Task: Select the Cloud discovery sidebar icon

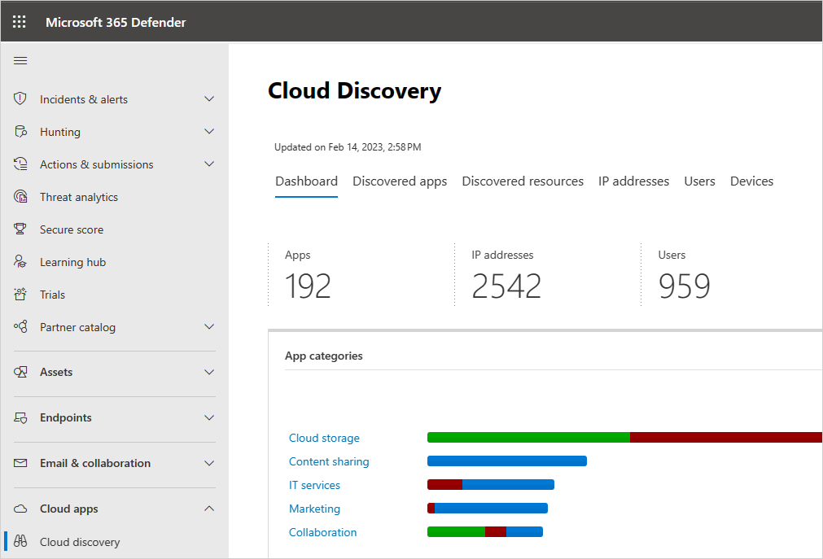Action: coord(20,541)
